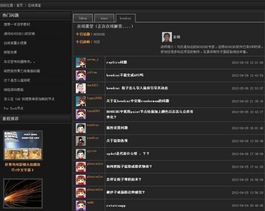The height and width of the screenshot is (211, 265).
Task: Open avatar next to the renderman installation question
Action: [x=81, y=101]
